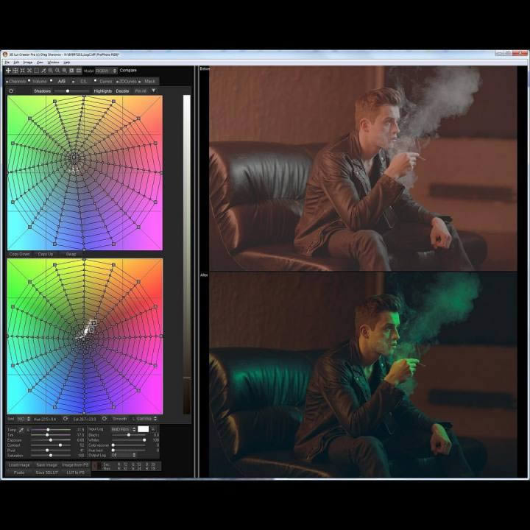
Task: Click the Whites slider handle
Action: tap(144, 440)
